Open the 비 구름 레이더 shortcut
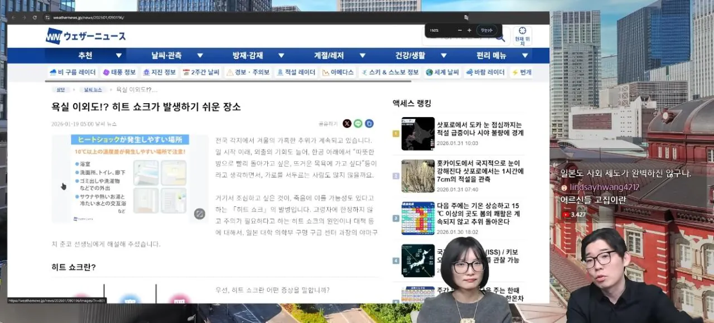The height and width of the screenshot is (323, 714). point(73,73)
